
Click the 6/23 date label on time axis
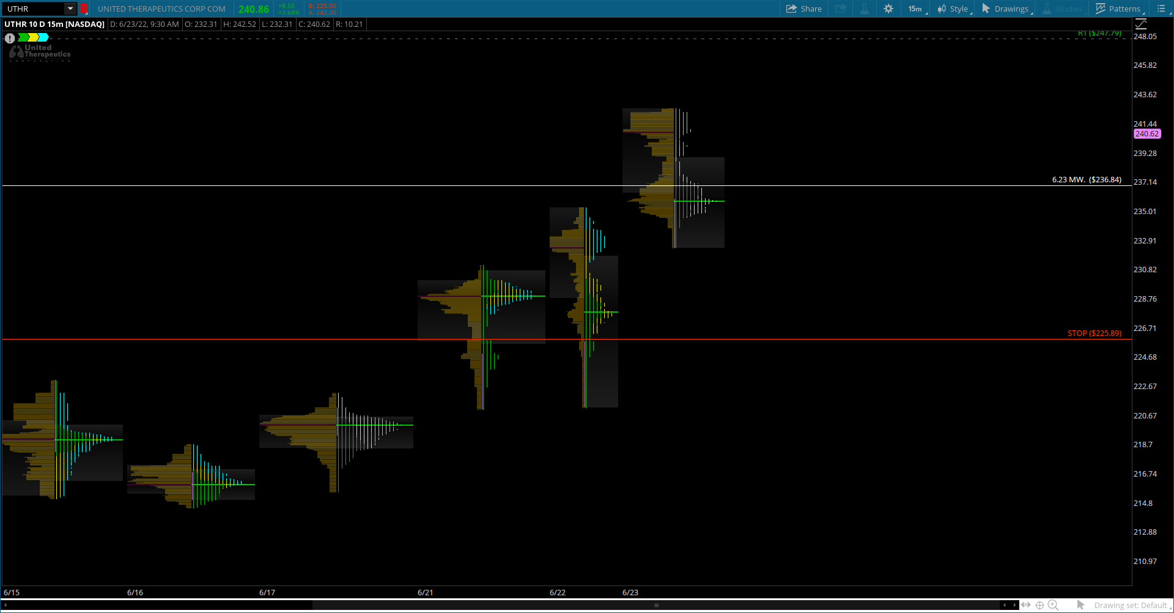tap(630, 592)
